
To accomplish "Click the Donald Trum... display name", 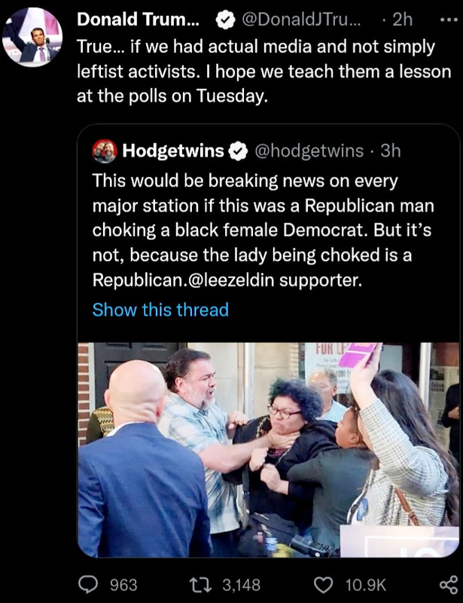I will [x=138, y=20].
